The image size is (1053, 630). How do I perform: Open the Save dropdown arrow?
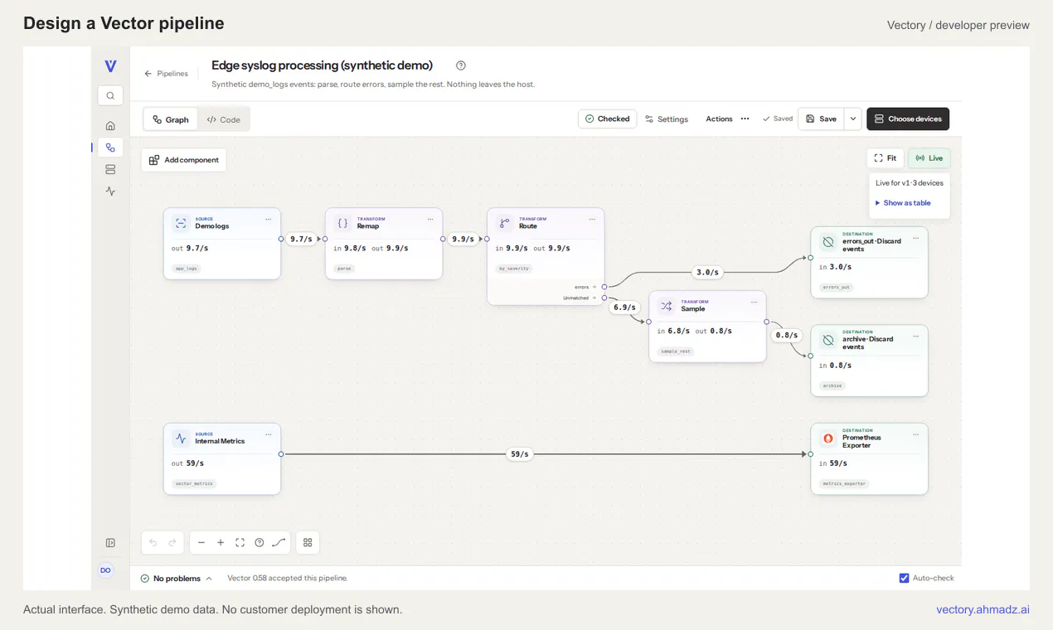(x=853, y=119)
